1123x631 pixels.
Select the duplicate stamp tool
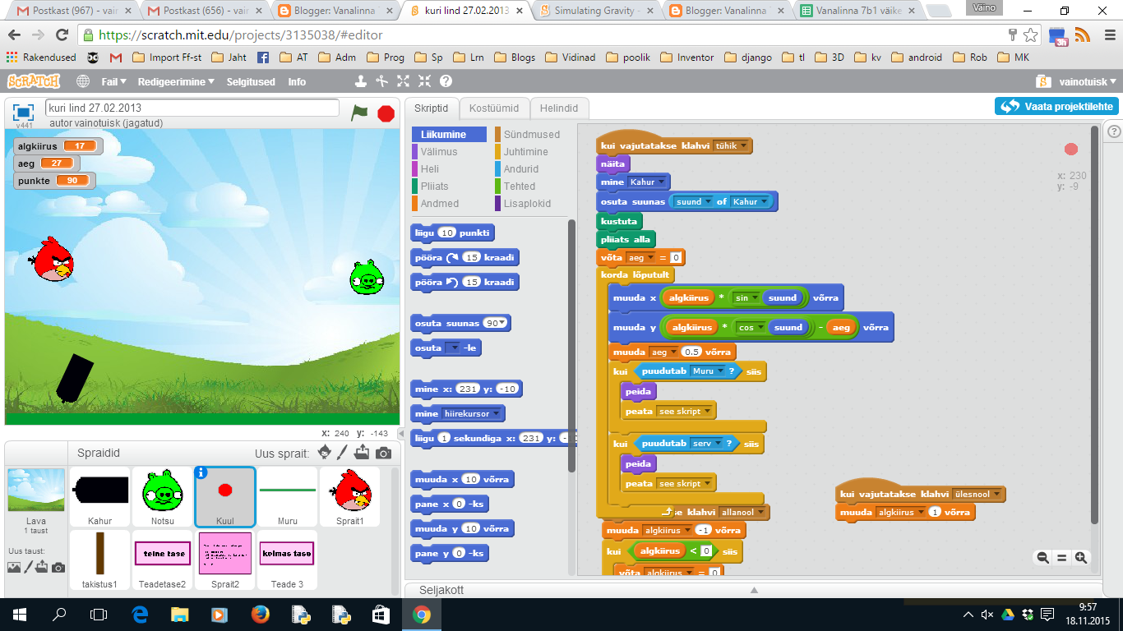coord(360,81)
